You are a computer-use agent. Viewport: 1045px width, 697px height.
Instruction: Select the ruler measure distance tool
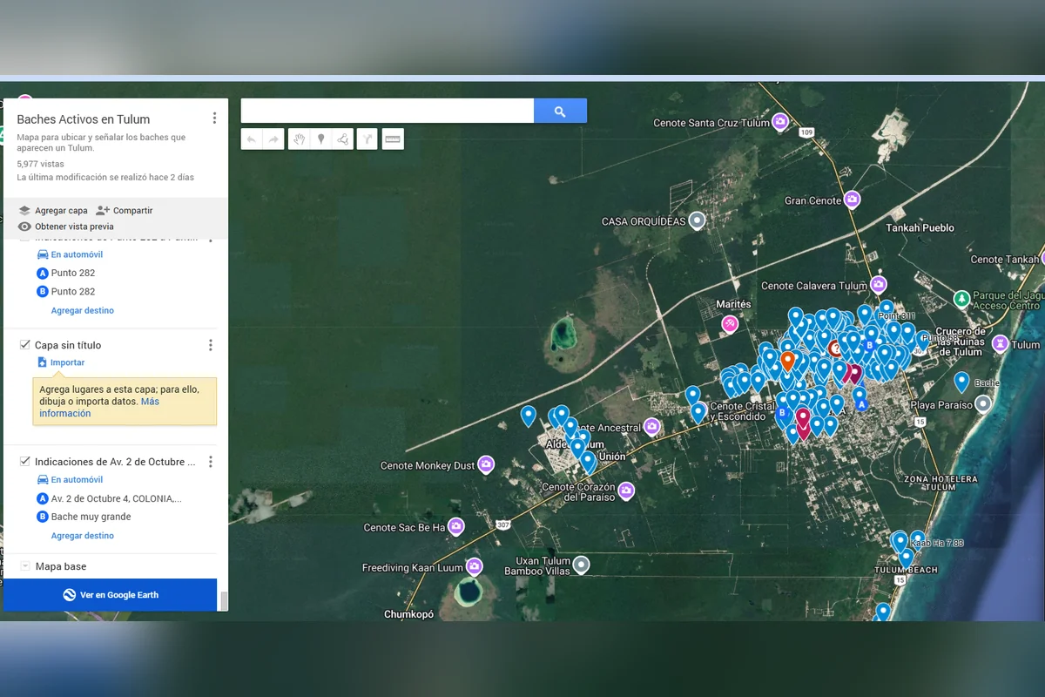(393, 139)
